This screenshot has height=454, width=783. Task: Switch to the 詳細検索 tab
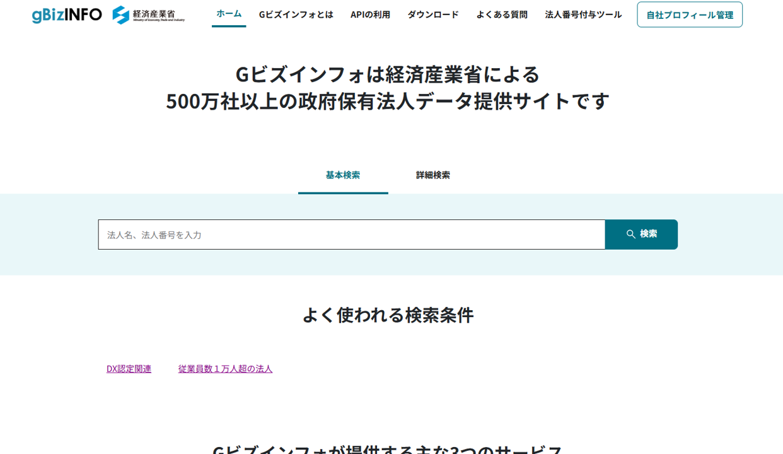[433, 175]
